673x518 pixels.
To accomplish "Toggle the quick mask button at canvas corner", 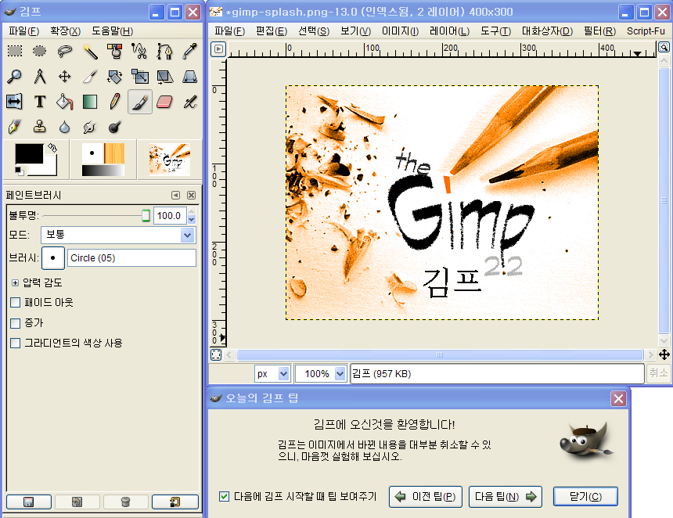I will [x=216, y=354].
